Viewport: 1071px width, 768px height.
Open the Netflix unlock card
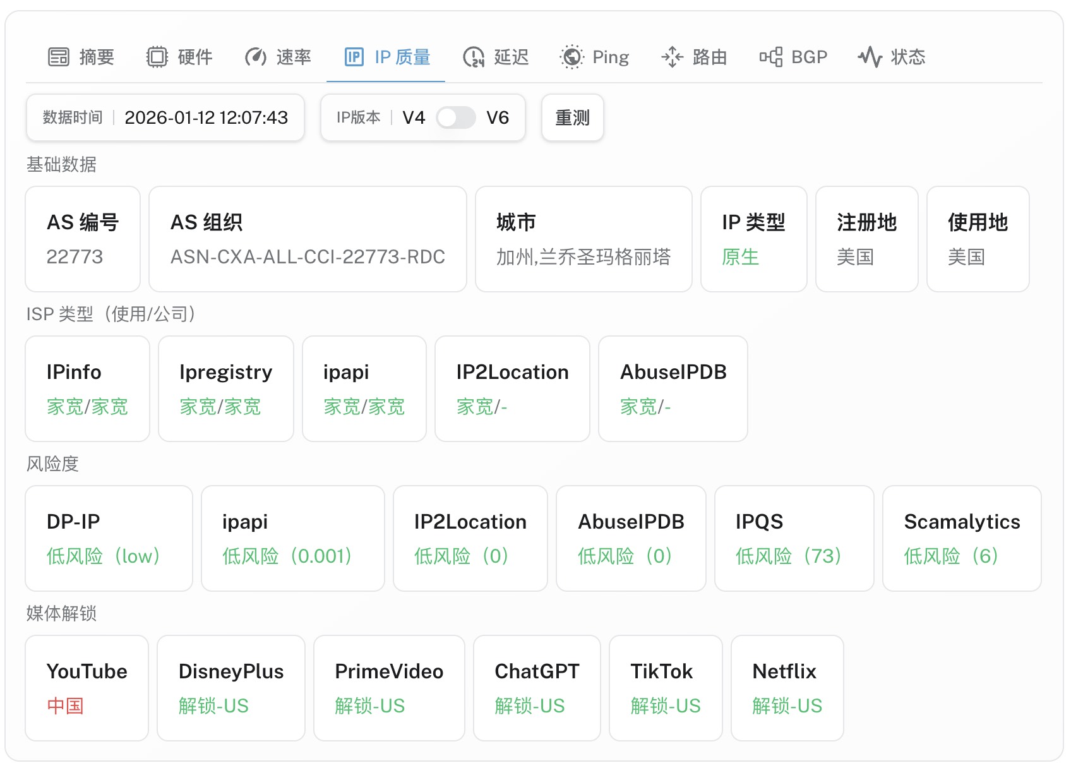coord(787,688)
